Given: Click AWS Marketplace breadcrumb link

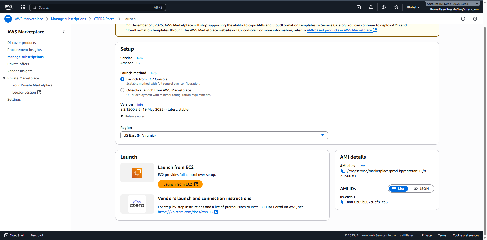Looking at the screenshot, I should (29, 19).
